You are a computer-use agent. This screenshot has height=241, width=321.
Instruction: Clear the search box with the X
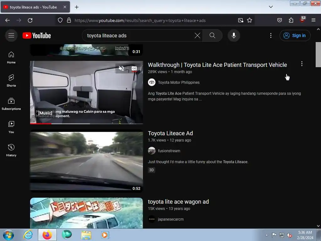click(x=197, y=35)
